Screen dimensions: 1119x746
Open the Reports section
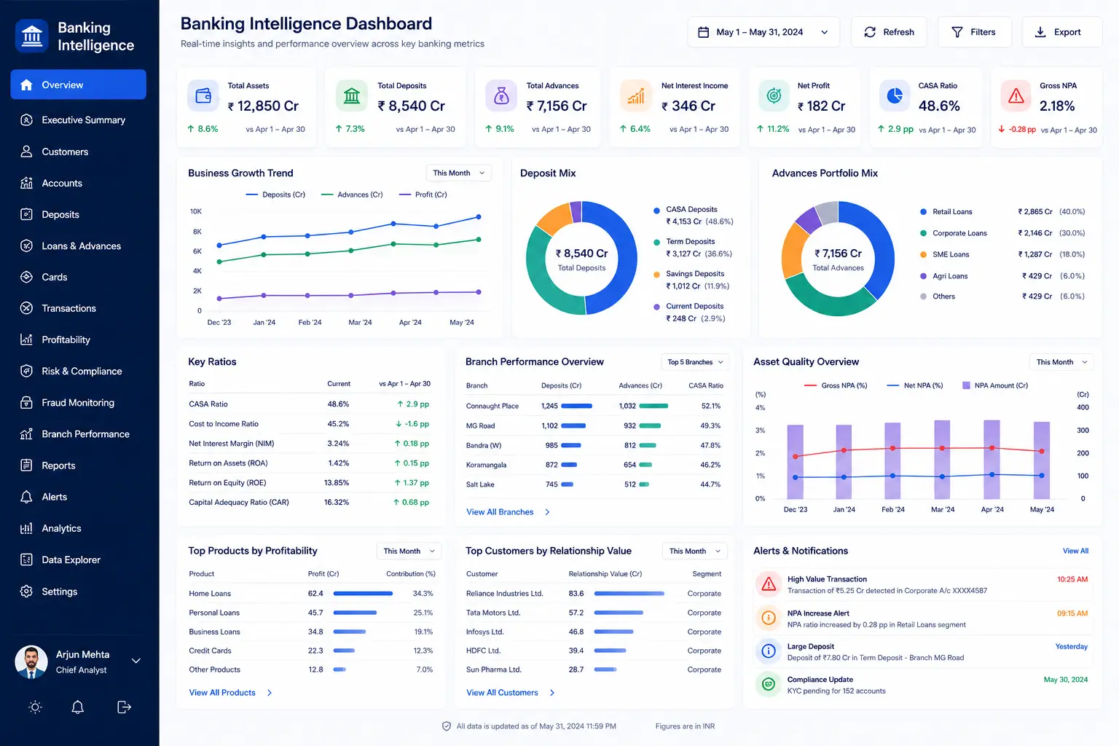(78, 466)
